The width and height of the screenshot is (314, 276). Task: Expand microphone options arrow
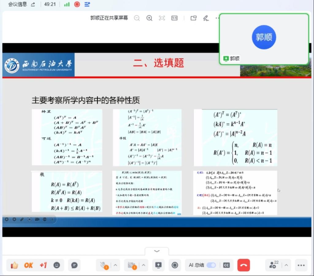coord(115,265)
